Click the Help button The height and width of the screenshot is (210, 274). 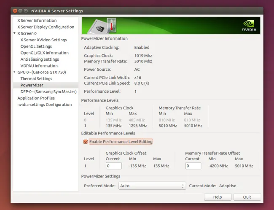pos(218,197)
